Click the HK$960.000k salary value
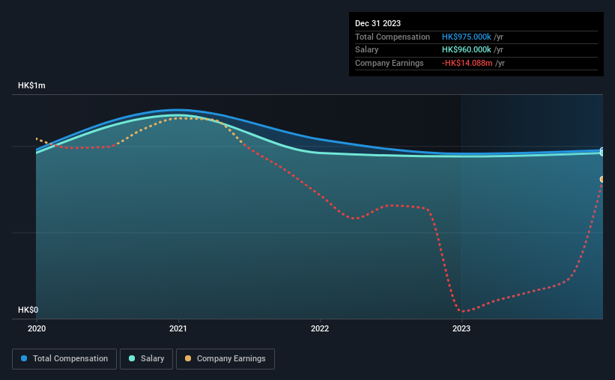 pos(467,50)
